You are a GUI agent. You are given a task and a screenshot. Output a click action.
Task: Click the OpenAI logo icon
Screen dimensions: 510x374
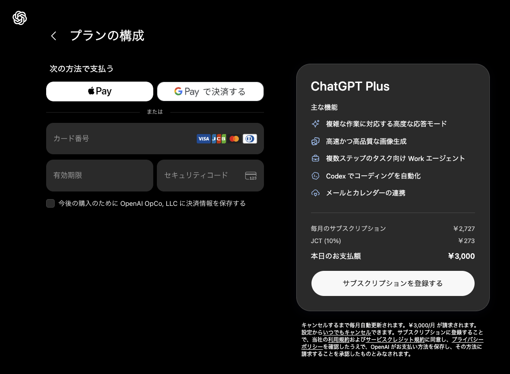click(x=20, y=18)
